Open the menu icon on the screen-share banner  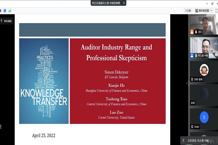124,3
